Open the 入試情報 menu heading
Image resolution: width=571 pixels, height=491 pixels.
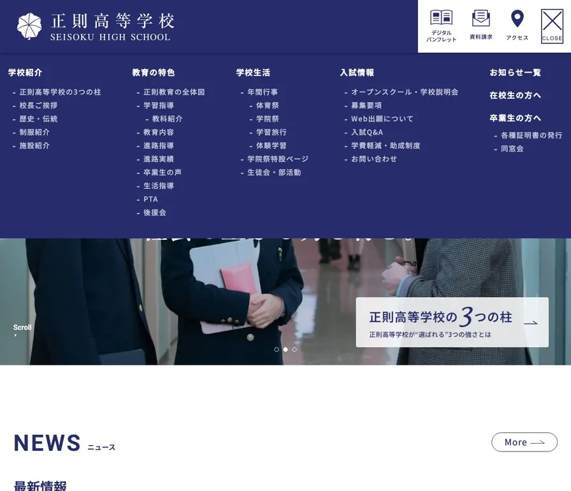357,73
